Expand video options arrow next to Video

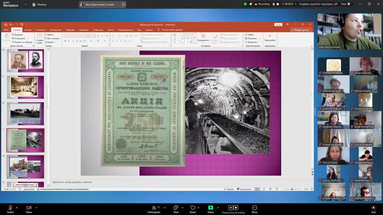36,208
